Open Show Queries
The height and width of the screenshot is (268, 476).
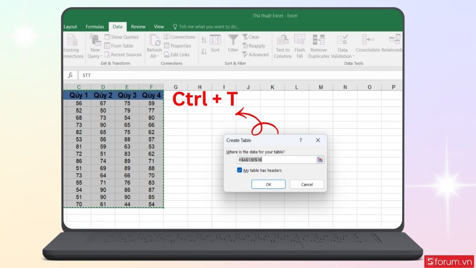click(121, 37)
